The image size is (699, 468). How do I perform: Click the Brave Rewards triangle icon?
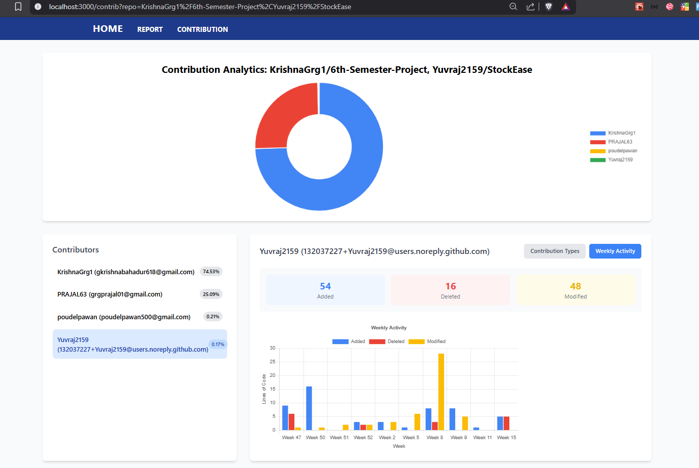pos(565,7)
